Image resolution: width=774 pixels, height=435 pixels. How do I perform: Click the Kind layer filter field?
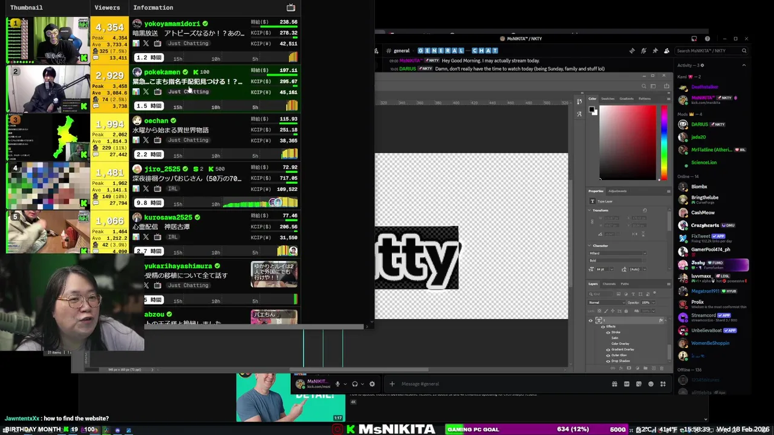coord(600,294)
